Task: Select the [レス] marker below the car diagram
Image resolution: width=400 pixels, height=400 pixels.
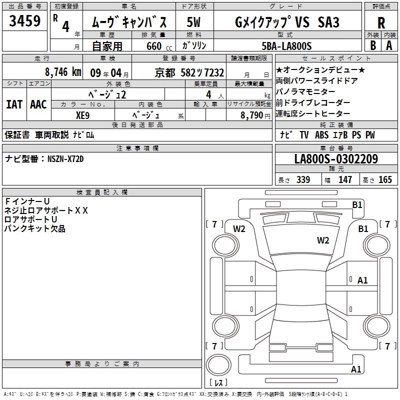Action: 218,383
